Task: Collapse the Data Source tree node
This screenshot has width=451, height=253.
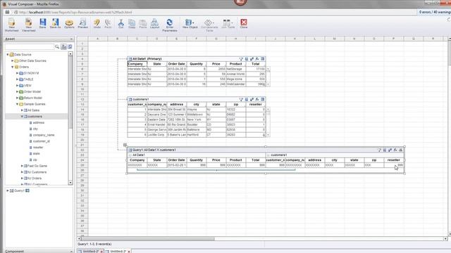Action: point(8,55)
